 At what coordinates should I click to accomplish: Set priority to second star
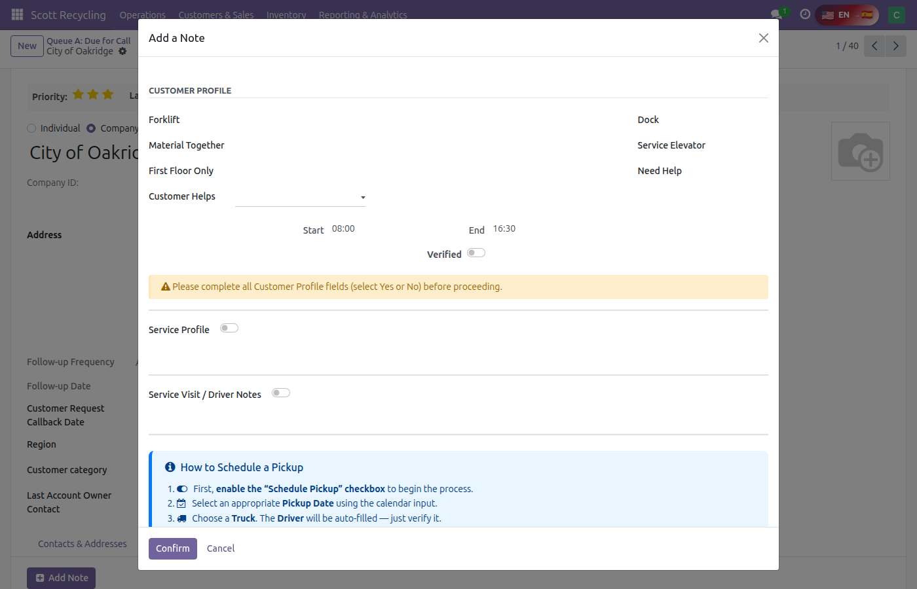click(93, 95)
